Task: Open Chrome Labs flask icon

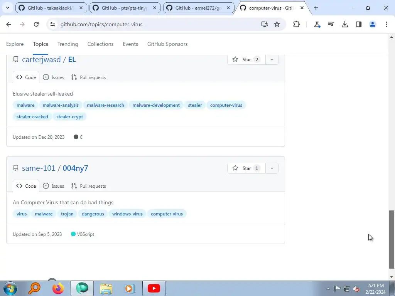Action: tap(317, 24)
